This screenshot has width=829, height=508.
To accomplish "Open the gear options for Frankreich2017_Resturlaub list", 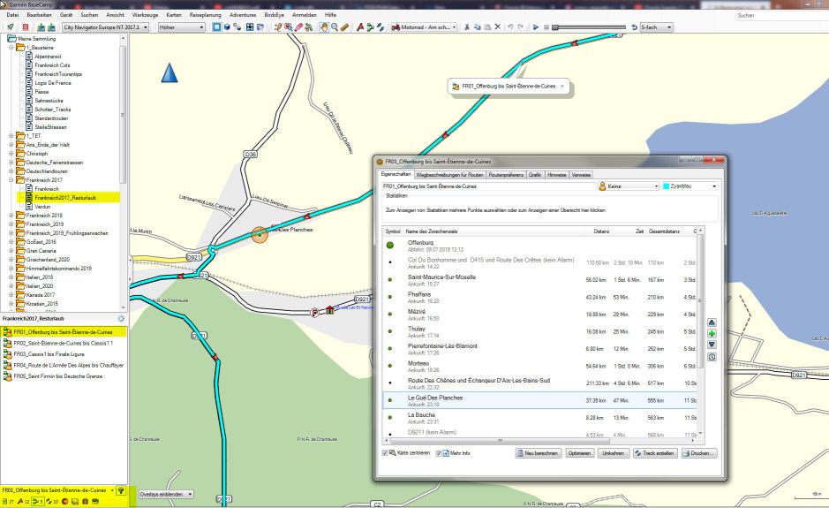I will (121, 319).
